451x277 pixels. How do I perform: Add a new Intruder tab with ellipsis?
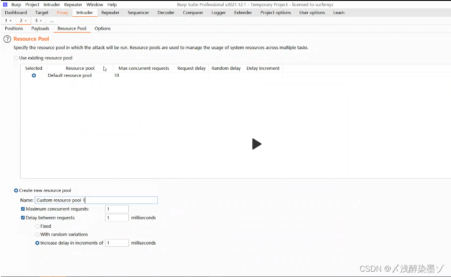[52, 21]
